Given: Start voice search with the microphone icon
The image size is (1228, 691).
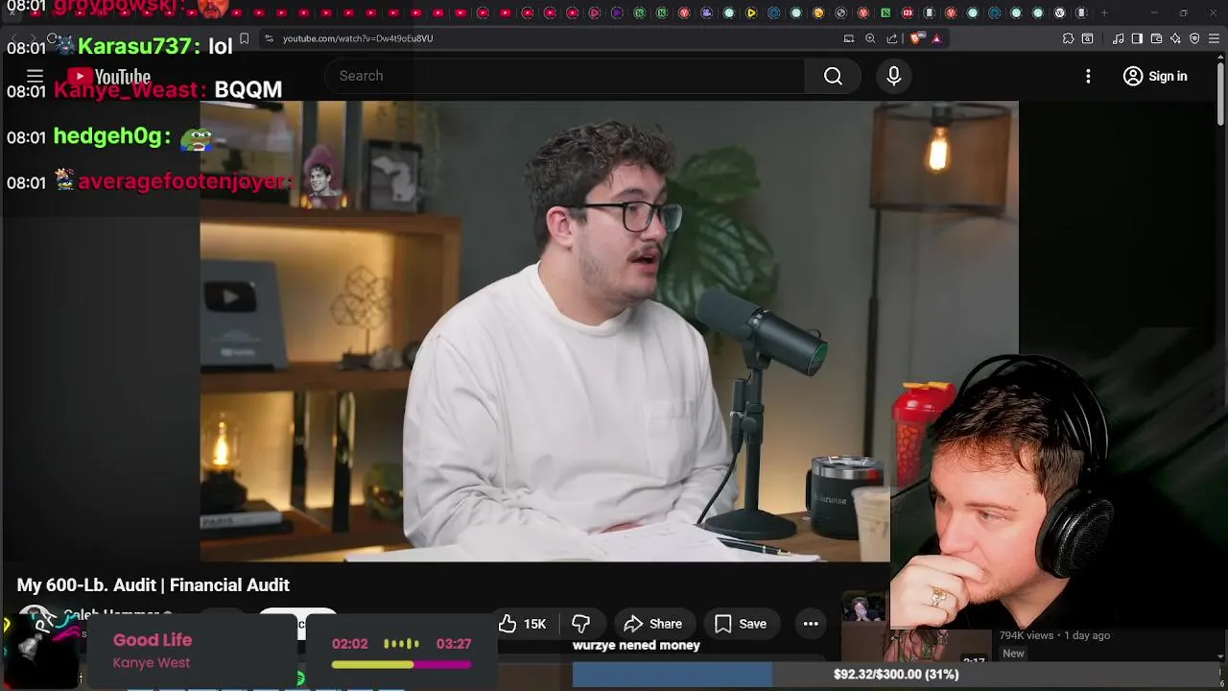Looking at the screenshot, I should tap(893, 76).
